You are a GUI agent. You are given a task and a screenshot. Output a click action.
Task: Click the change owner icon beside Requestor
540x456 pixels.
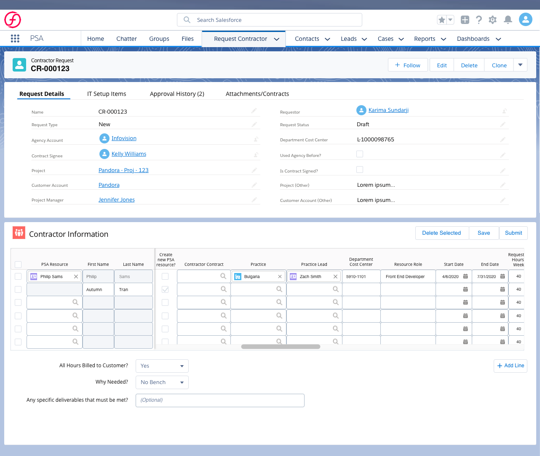pyautogui.click(x=504, y=111)
